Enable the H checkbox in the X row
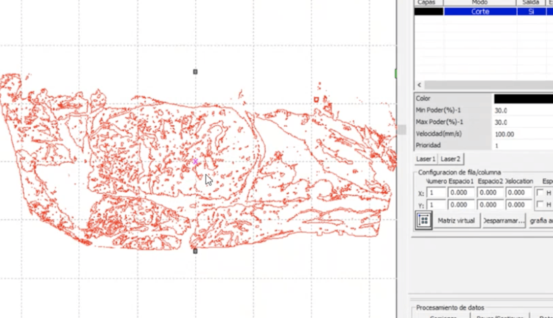 (x=540, y=193)
